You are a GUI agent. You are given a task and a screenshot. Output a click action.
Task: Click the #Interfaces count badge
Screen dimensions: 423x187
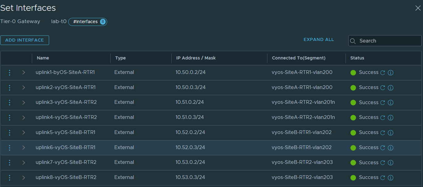coord(88,22)
